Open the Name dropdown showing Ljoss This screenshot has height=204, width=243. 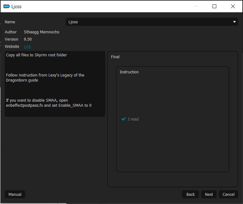pos(152,22)
